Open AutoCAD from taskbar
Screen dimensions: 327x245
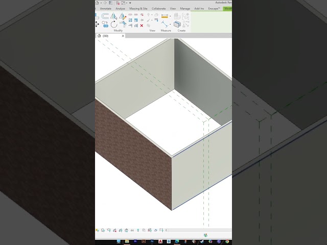click(x=160, y=241)
